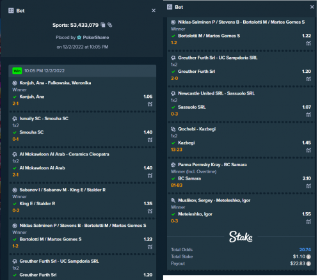Open Sabanov I / Sabanov M - King E / Stalder R match
The height and width of the screenshot is (280, 320).
click(x=63, y=190)
